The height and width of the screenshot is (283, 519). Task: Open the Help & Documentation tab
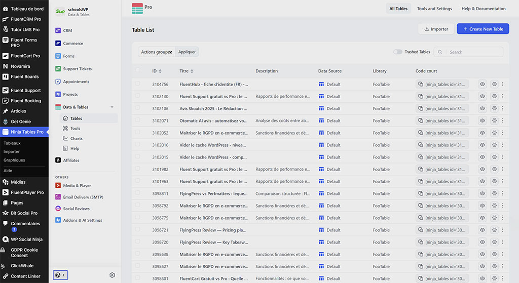point(483,9)
